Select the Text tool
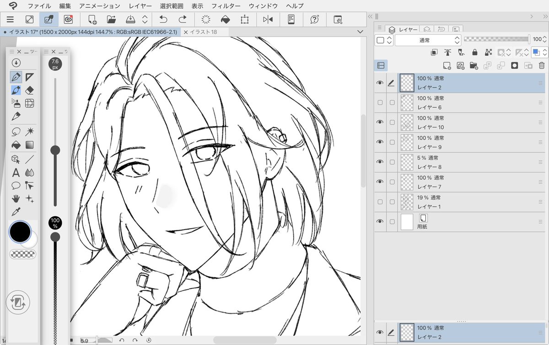Screen dimensions: 549x345 16,172
